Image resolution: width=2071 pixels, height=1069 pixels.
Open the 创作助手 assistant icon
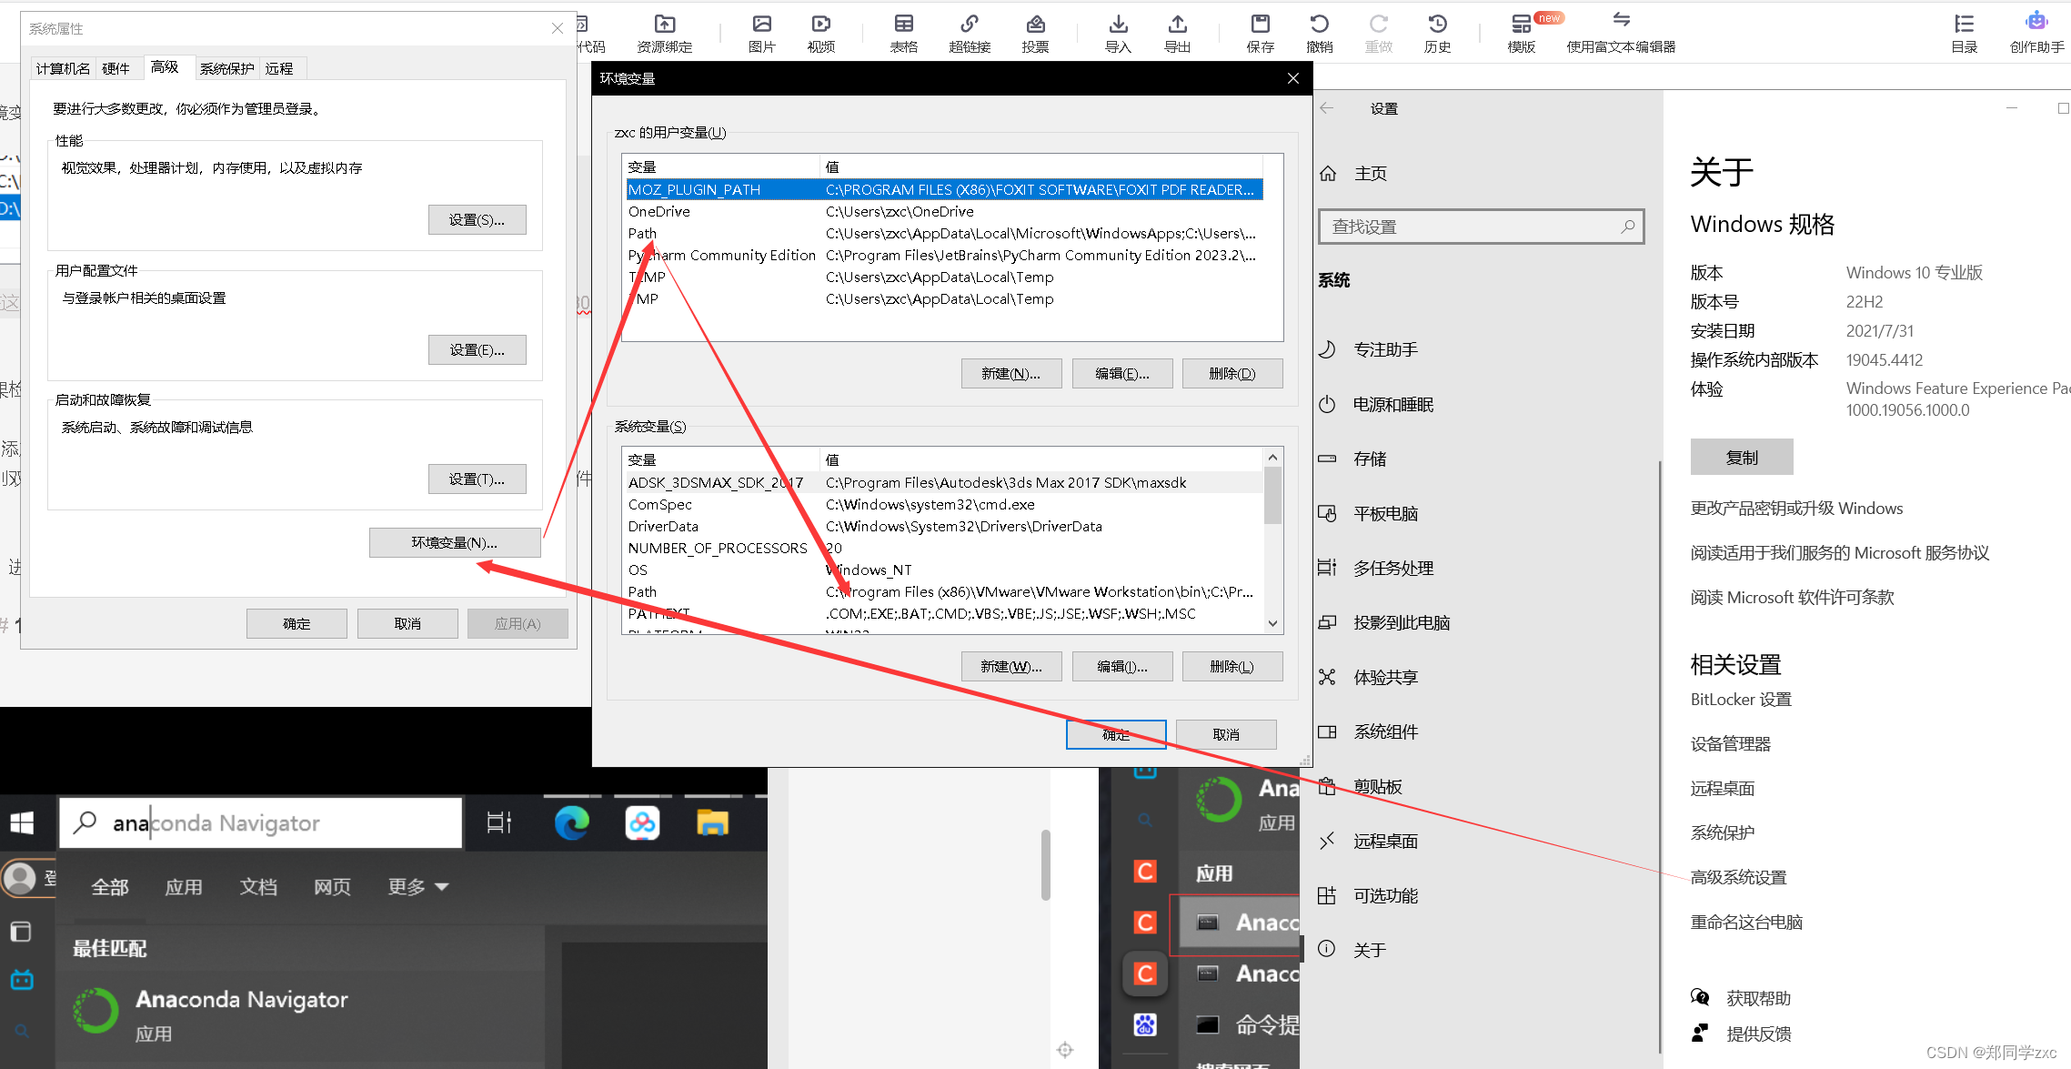click(2036, 34)
